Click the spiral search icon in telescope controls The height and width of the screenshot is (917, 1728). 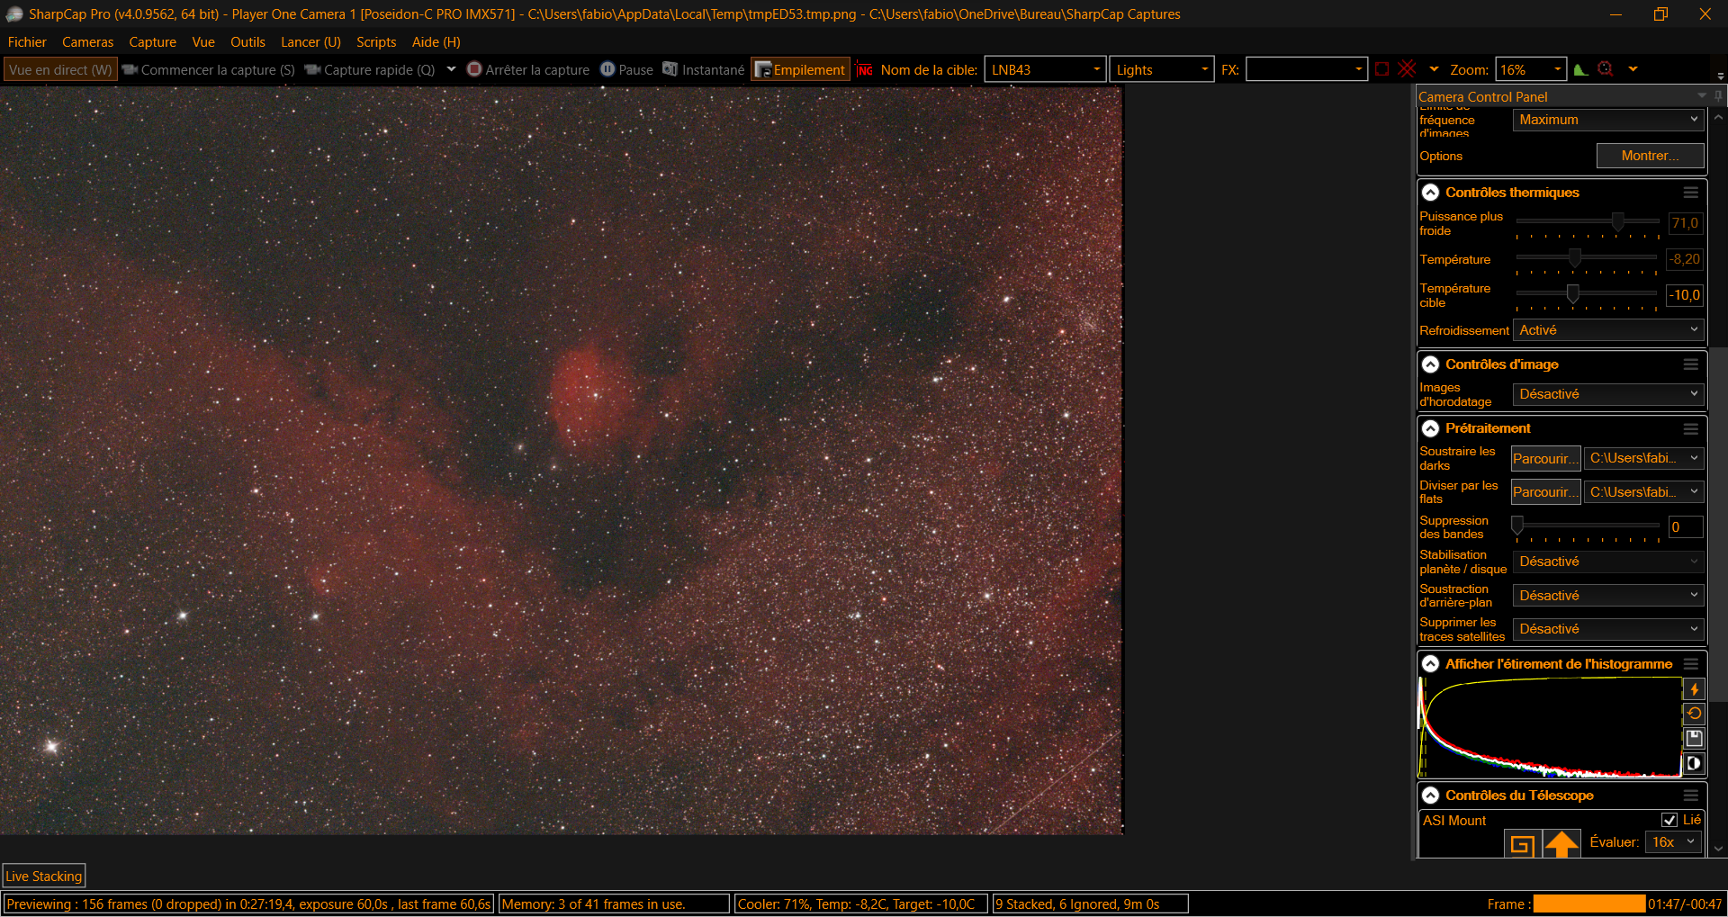coord(1522,844)
